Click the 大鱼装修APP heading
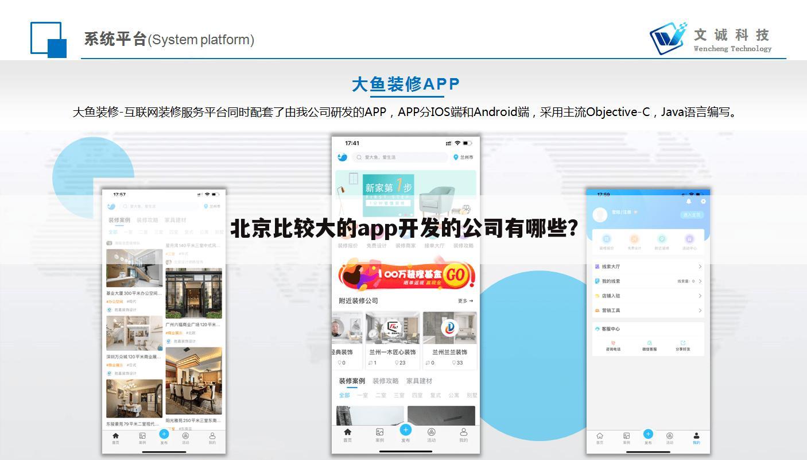Image resolution: width=807 pixels, height=460 pixels. point(406,84)
